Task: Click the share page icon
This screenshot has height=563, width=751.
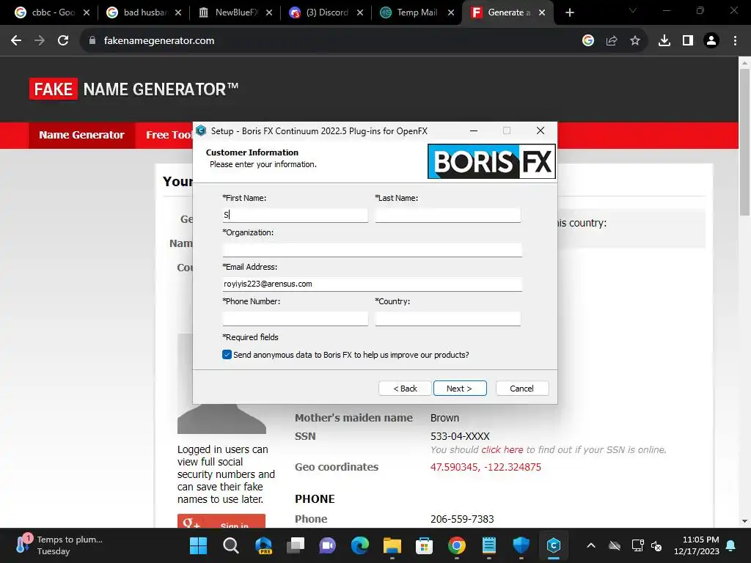Action: click(612, 41)
